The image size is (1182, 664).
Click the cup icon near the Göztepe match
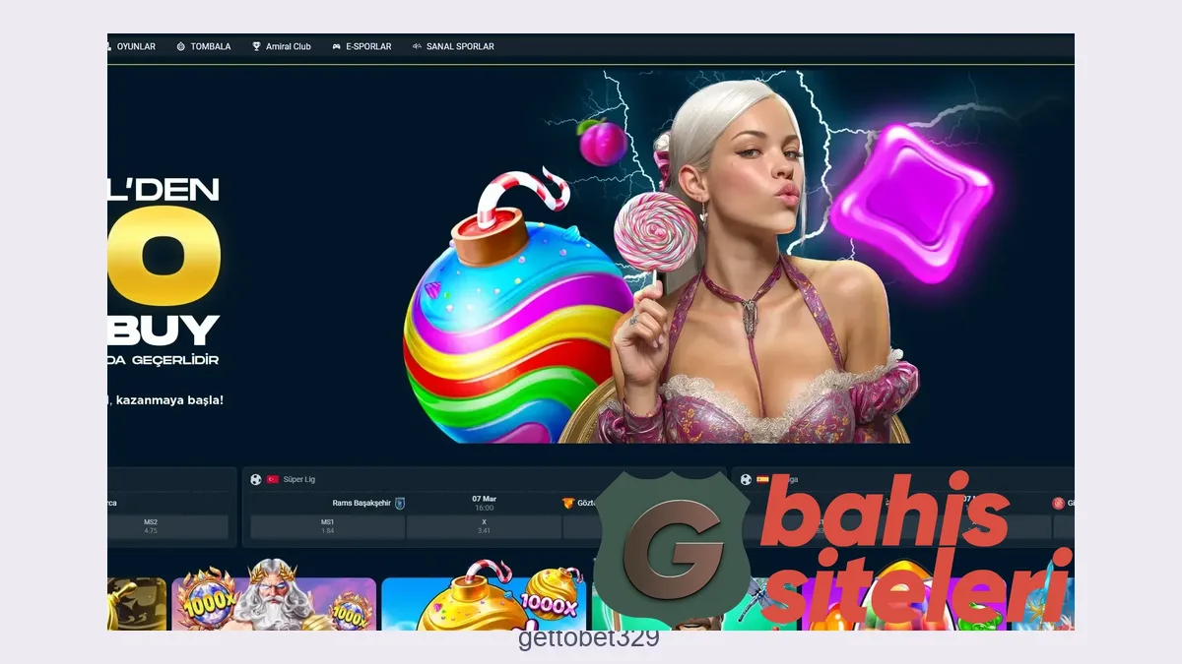coord(568,503)
